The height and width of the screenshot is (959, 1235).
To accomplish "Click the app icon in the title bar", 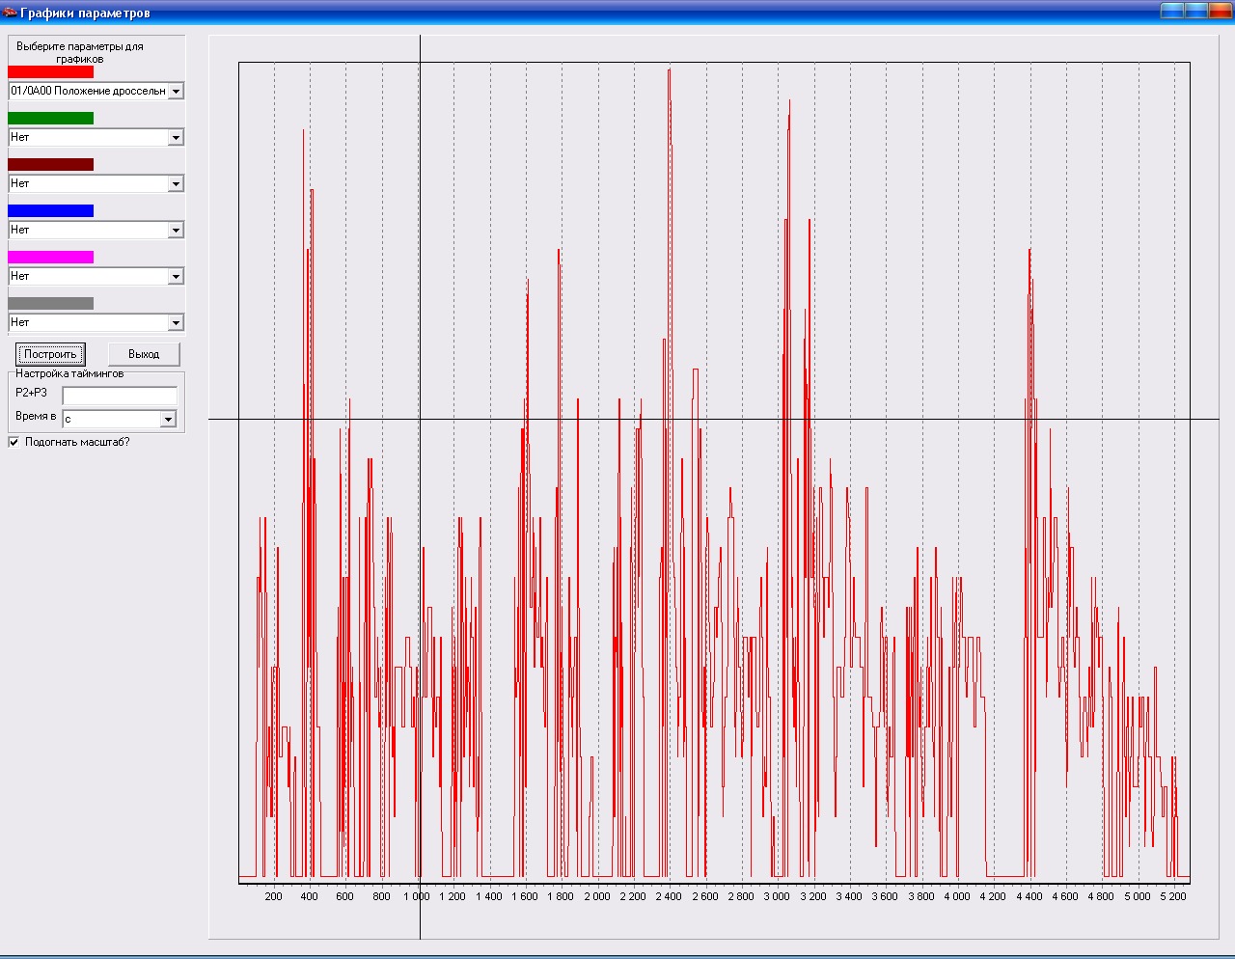I will tap(10, 13).
